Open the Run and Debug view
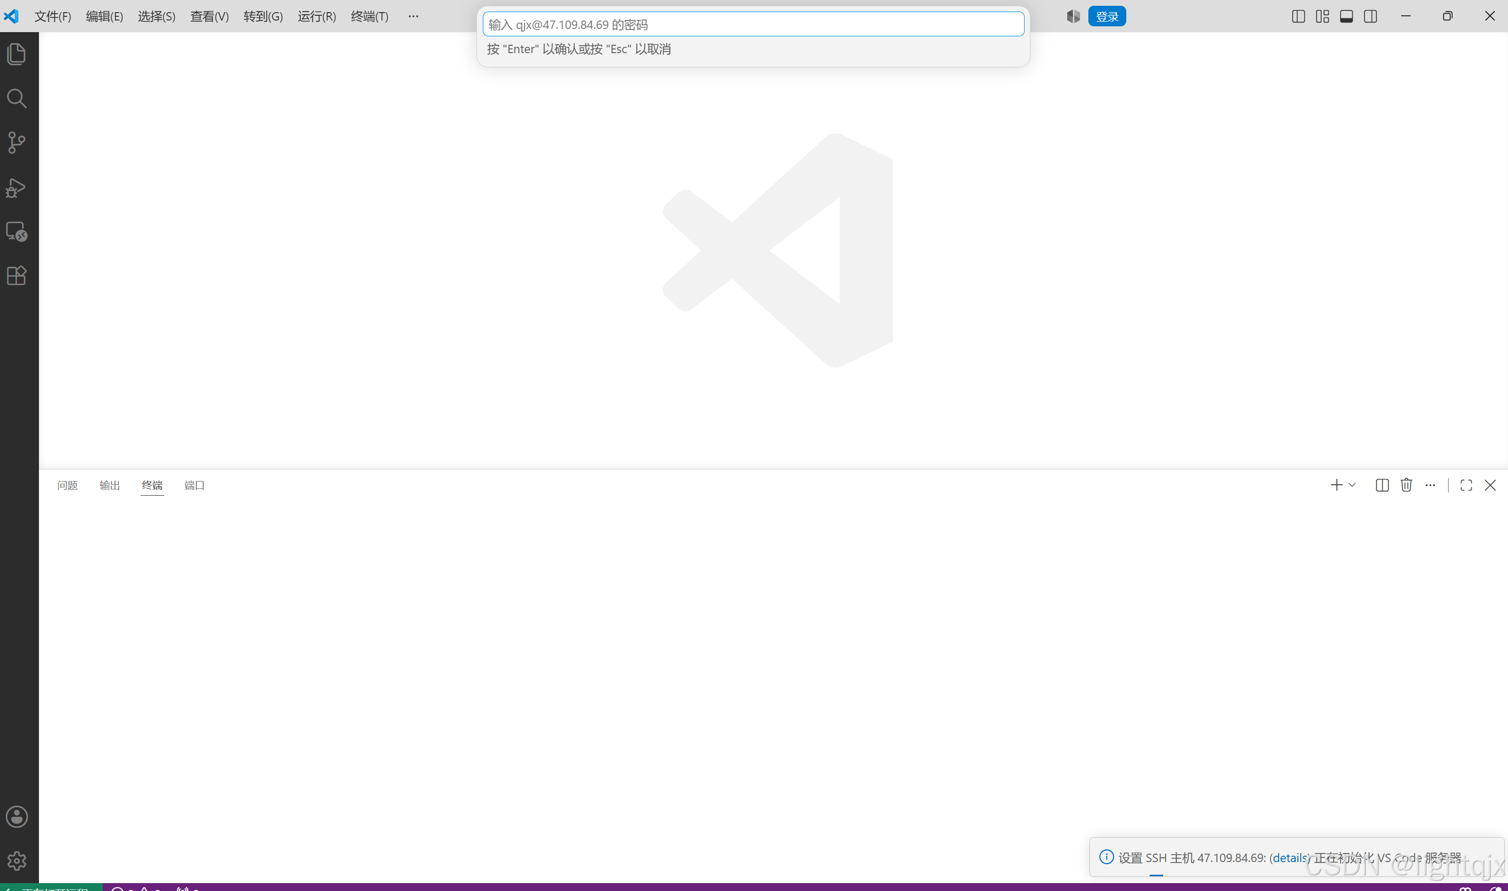This screenshot has width=1508, height=891. pyautogui.click(x=16, y=187)
